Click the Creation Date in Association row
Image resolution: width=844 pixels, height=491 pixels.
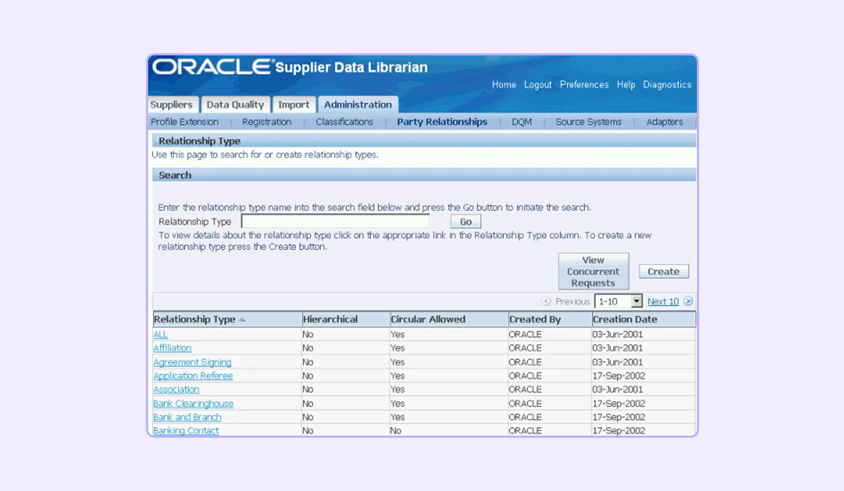click(x=618, y=389)
